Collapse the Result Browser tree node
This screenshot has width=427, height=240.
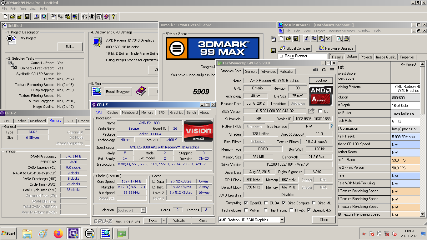pos(281,56)
